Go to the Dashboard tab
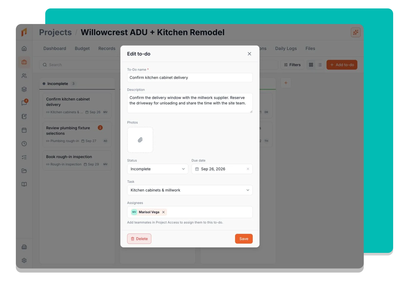Viewport: 409px width, 281px height. click(55, 49)
